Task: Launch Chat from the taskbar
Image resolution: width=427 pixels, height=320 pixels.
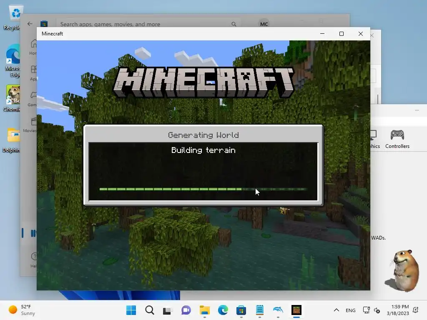Action: tap(186, 310)
